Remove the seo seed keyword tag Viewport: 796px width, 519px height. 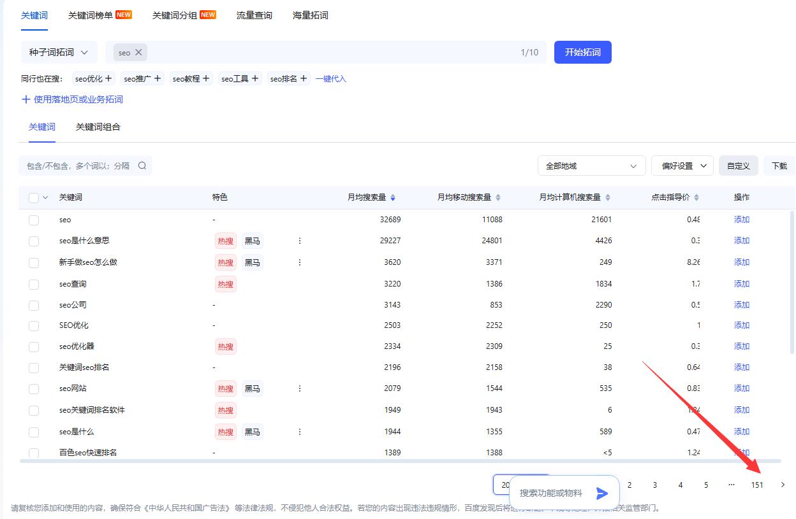(138, 52)
